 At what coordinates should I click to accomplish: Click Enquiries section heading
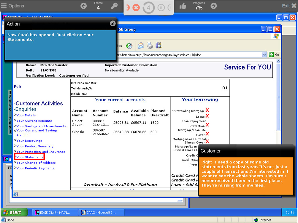[x=26, y=109]
